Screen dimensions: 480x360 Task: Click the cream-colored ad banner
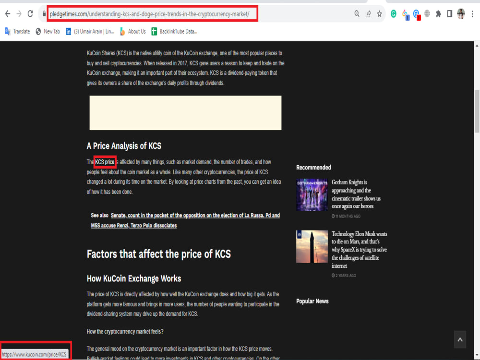tap(185, 113)
